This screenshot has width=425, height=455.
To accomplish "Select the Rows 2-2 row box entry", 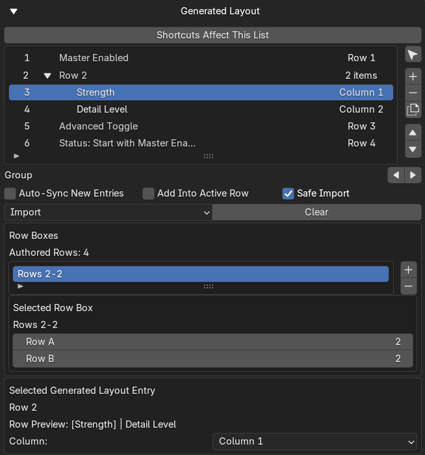I will coord(201,274).
